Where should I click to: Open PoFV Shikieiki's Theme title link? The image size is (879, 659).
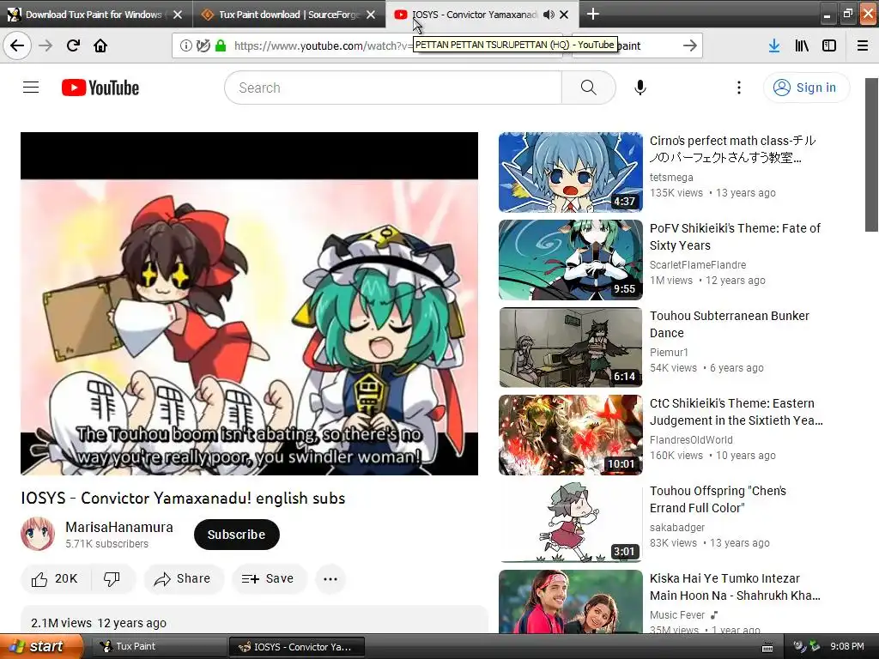735,237
